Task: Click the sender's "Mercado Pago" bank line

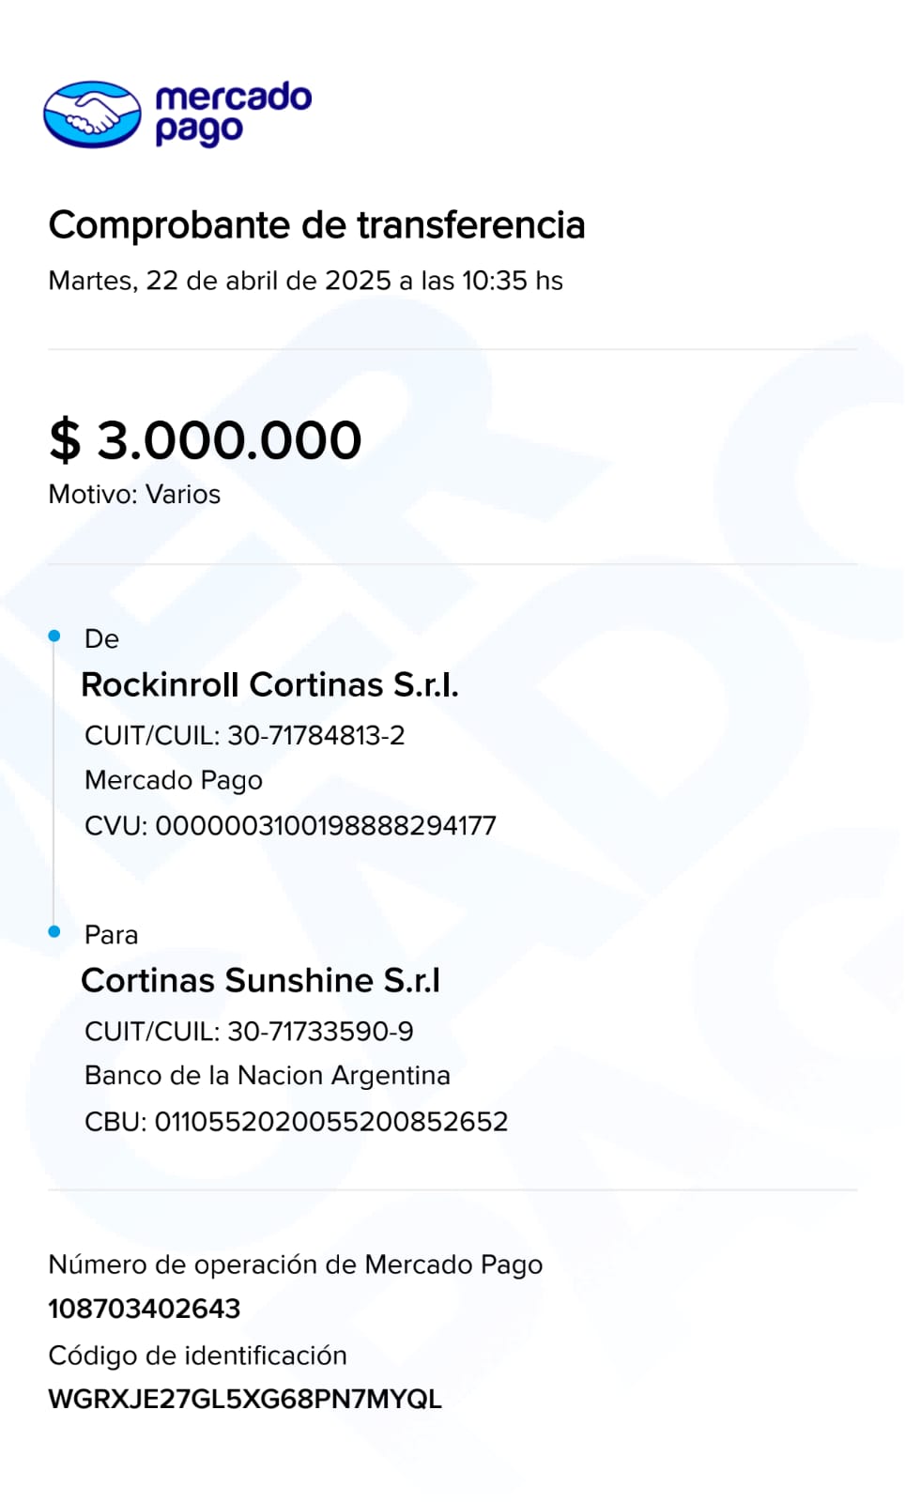Action: pos(174,780)
